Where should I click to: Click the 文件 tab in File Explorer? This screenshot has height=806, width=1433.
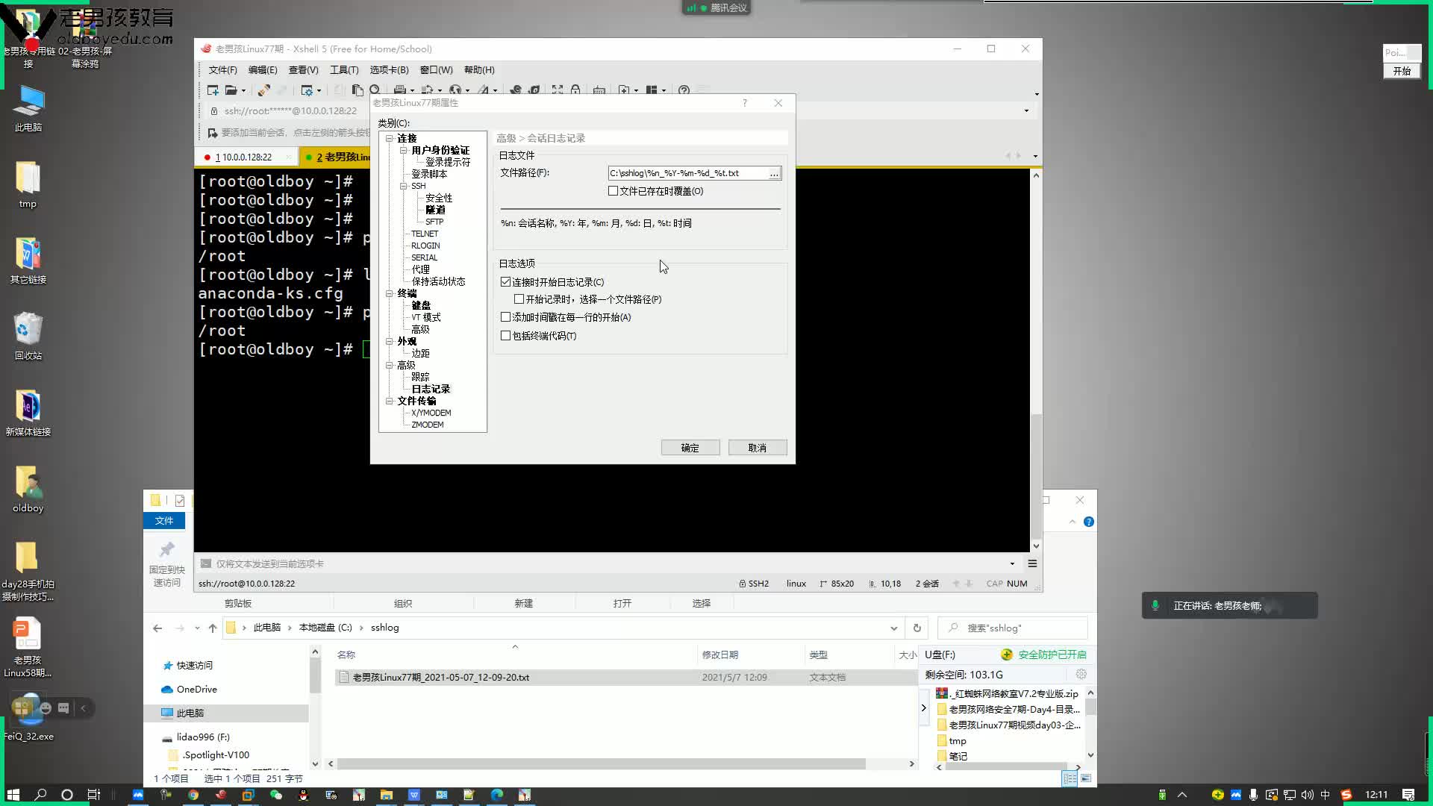point(164,521)
